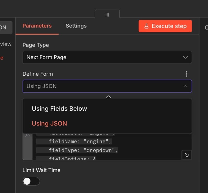Click the Limit Wait Time label
208x193 pixels.
(41, 170)
